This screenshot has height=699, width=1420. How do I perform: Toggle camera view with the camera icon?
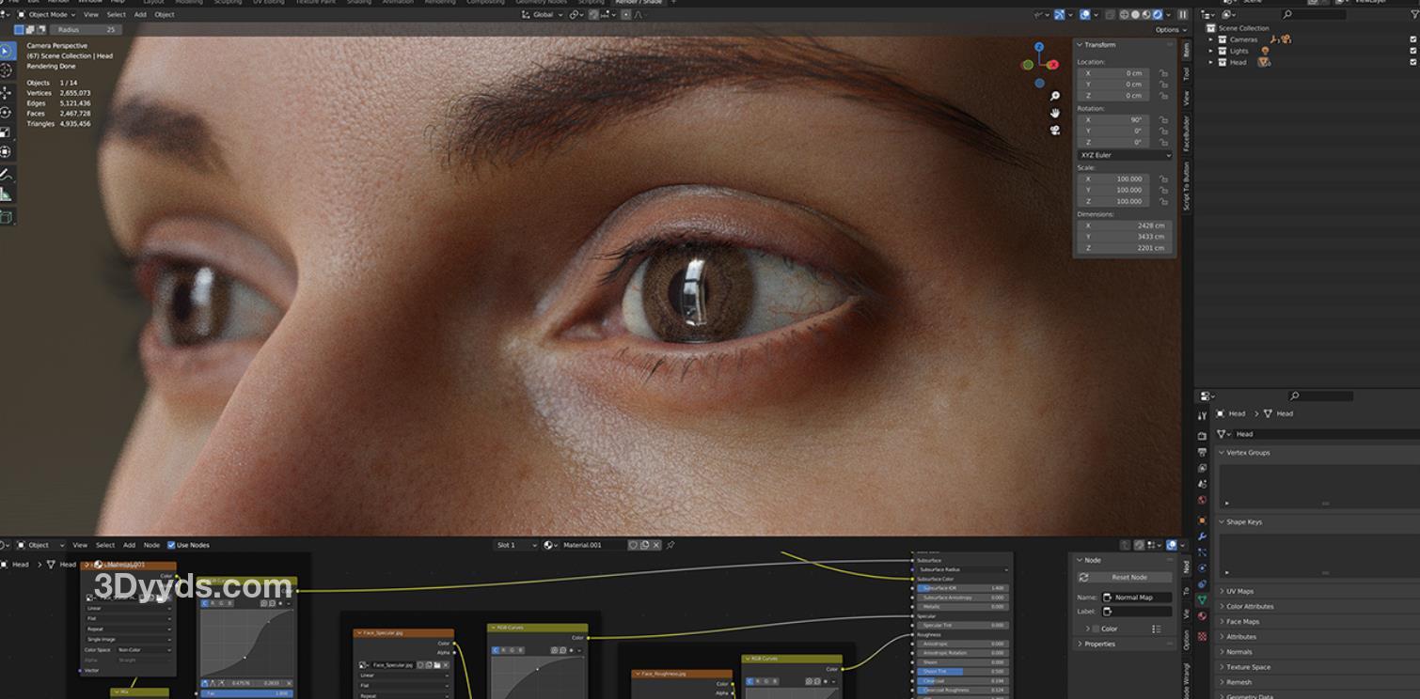[x=1055, y=130]
